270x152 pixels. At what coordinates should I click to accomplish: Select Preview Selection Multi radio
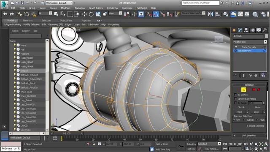(257, 120)
